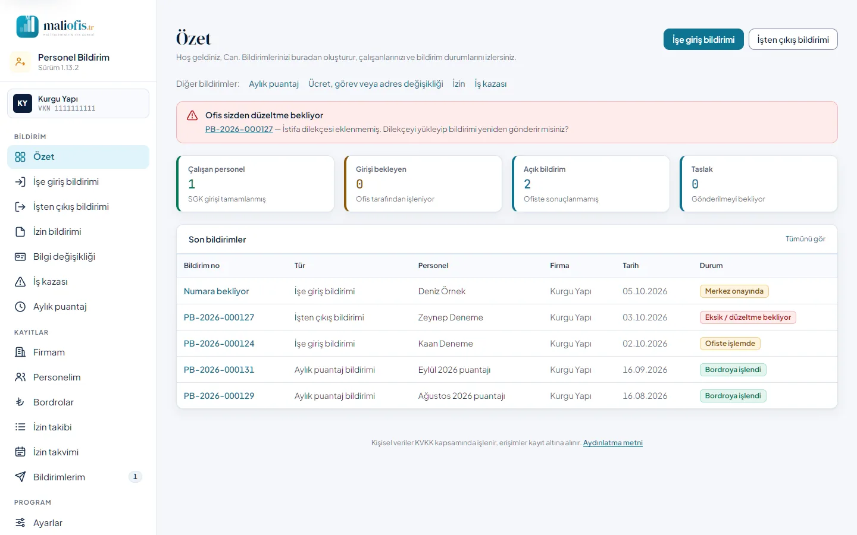Click the Ayarlar sliders icon

coord(20,523)
